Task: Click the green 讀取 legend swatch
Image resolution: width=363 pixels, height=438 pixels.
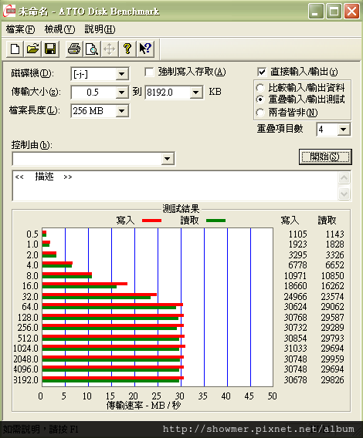Action: tap(215, 221)
